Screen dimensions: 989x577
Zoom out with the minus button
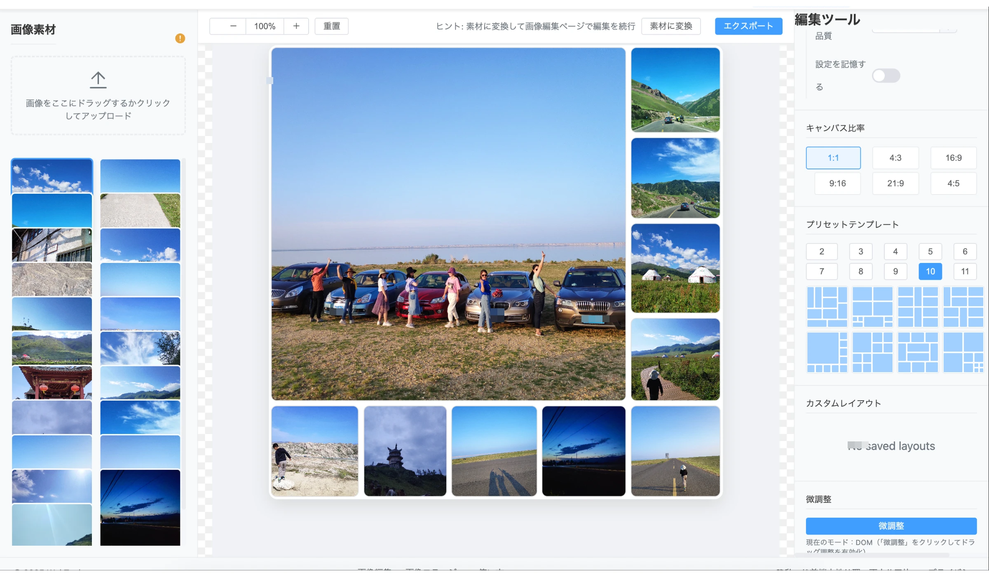(x=233, y=26)
